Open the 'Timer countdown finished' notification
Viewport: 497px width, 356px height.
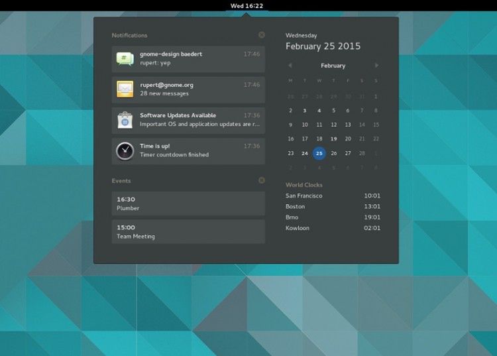pyautogui.click(x=188, y=151)
